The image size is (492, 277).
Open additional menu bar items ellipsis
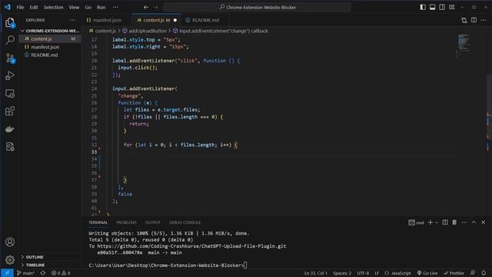pyautogui.click(x=115, y=7)
